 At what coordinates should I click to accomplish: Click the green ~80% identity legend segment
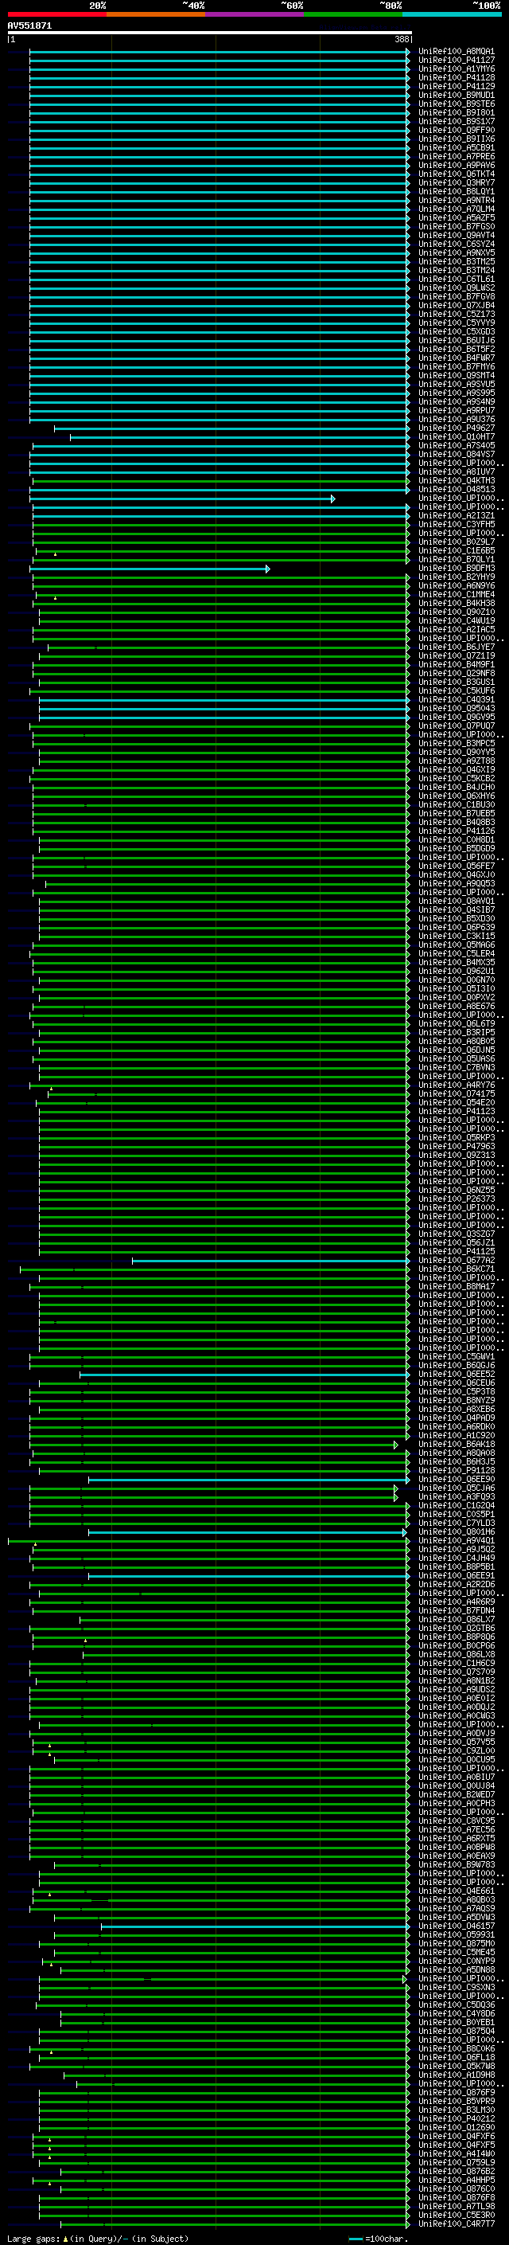coord(353,14)
